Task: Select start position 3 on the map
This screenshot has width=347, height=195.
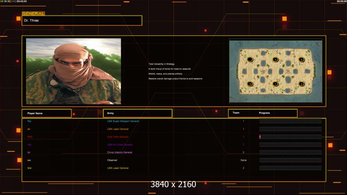Action: pos(250,84)
